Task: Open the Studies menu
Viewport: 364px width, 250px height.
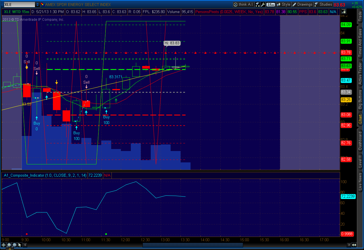Action: coord(323,5)
